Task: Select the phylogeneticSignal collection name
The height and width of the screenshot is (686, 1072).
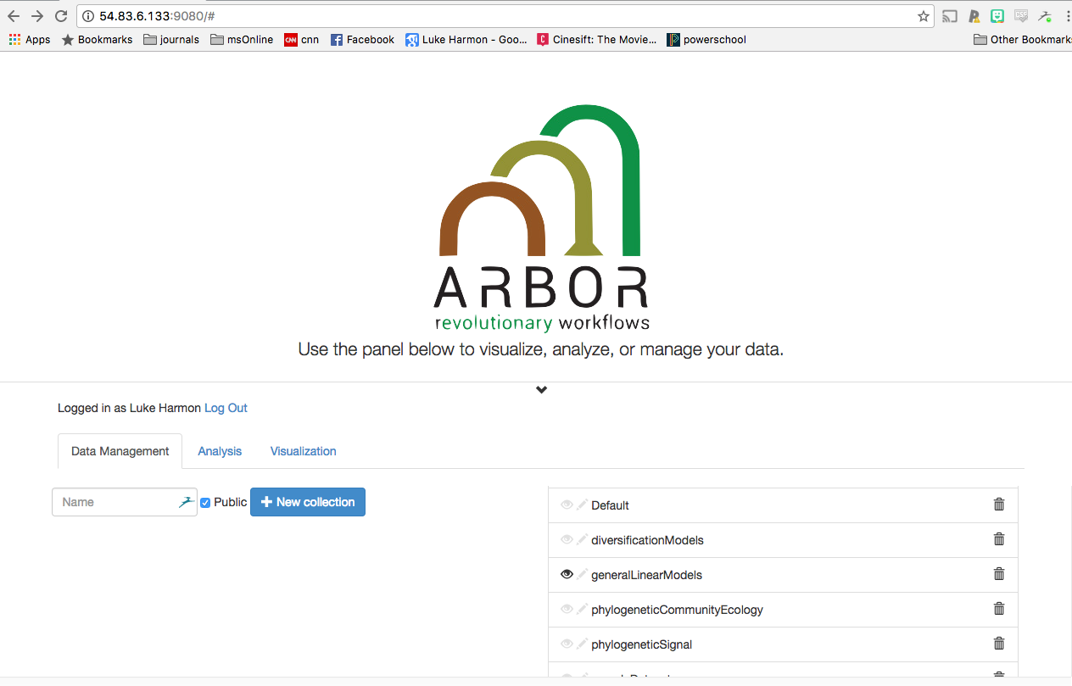Action: pos(641,644)
